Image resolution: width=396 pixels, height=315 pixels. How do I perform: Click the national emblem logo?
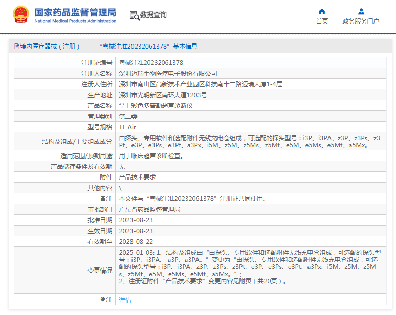[x=21, y=15]
